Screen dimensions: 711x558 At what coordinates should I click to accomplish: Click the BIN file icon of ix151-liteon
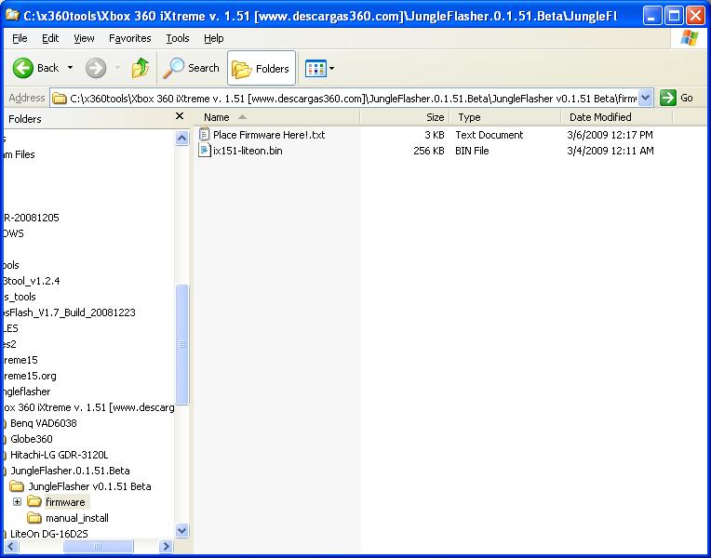204,151
